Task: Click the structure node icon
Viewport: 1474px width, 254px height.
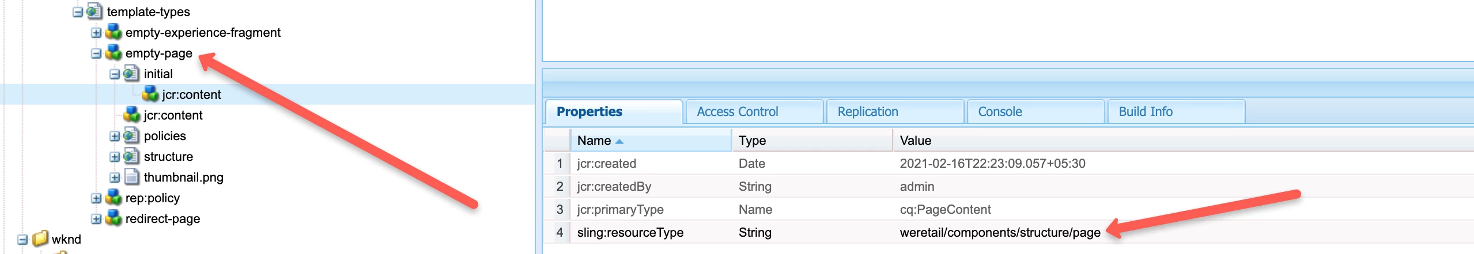Action: (x=132, y=156)
